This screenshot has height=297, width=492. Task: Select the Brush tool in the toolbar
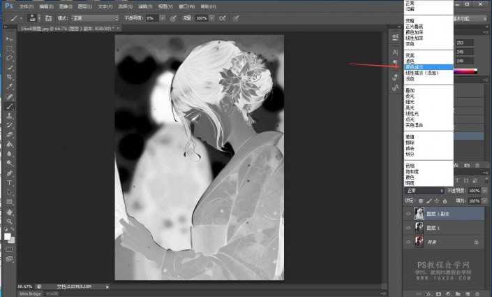(9, 106)
